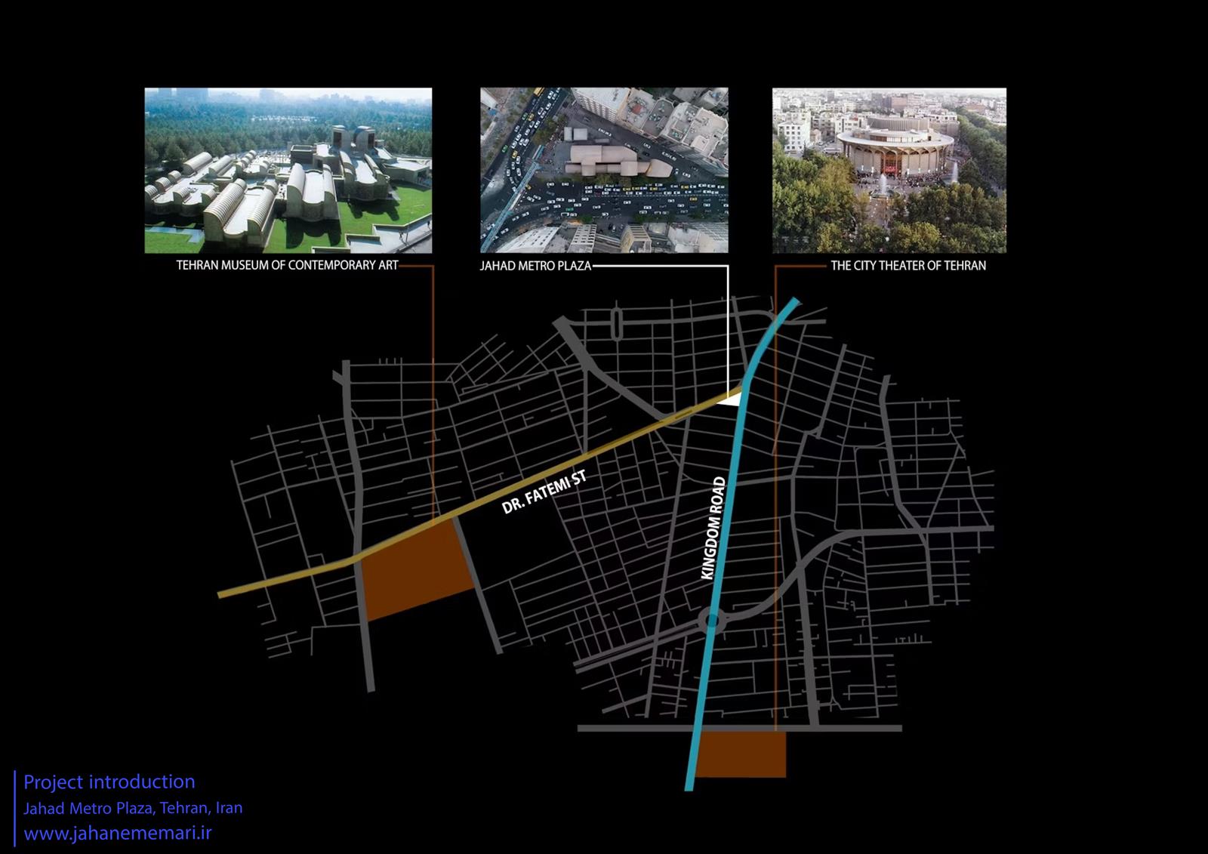Click the 'Jahad Metro Plaza, Tehran, Iran' subtitle
The image size is (1208, 854).
[x=133, y=808]
